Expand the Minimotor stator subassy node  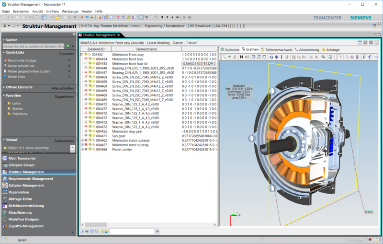82,140
